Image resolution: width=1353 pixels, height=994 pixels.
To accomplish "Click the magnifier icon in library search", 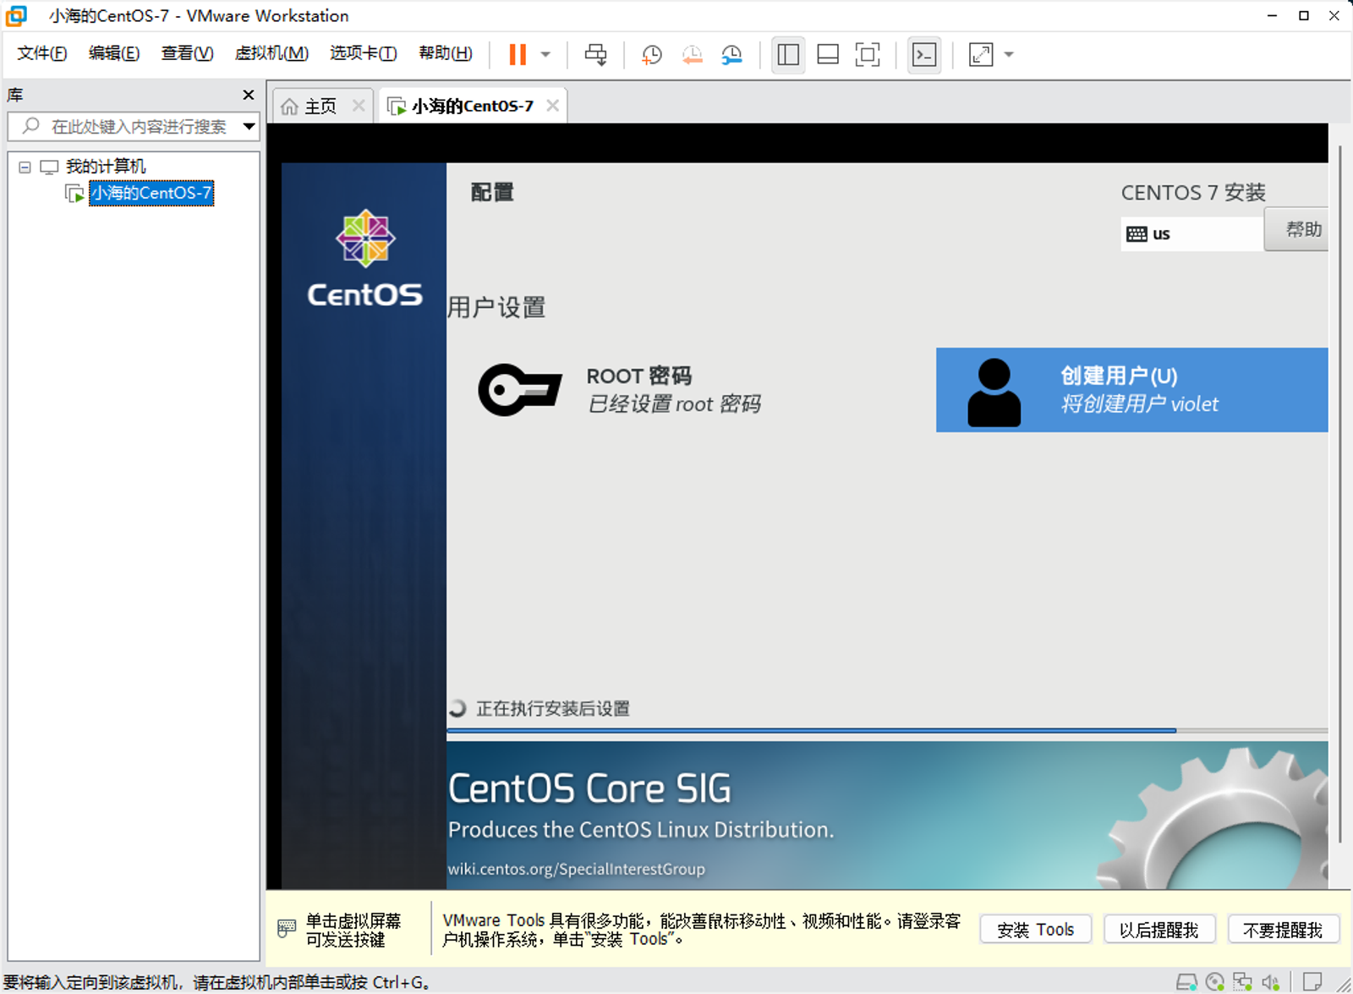I will [x=30, y=126].
